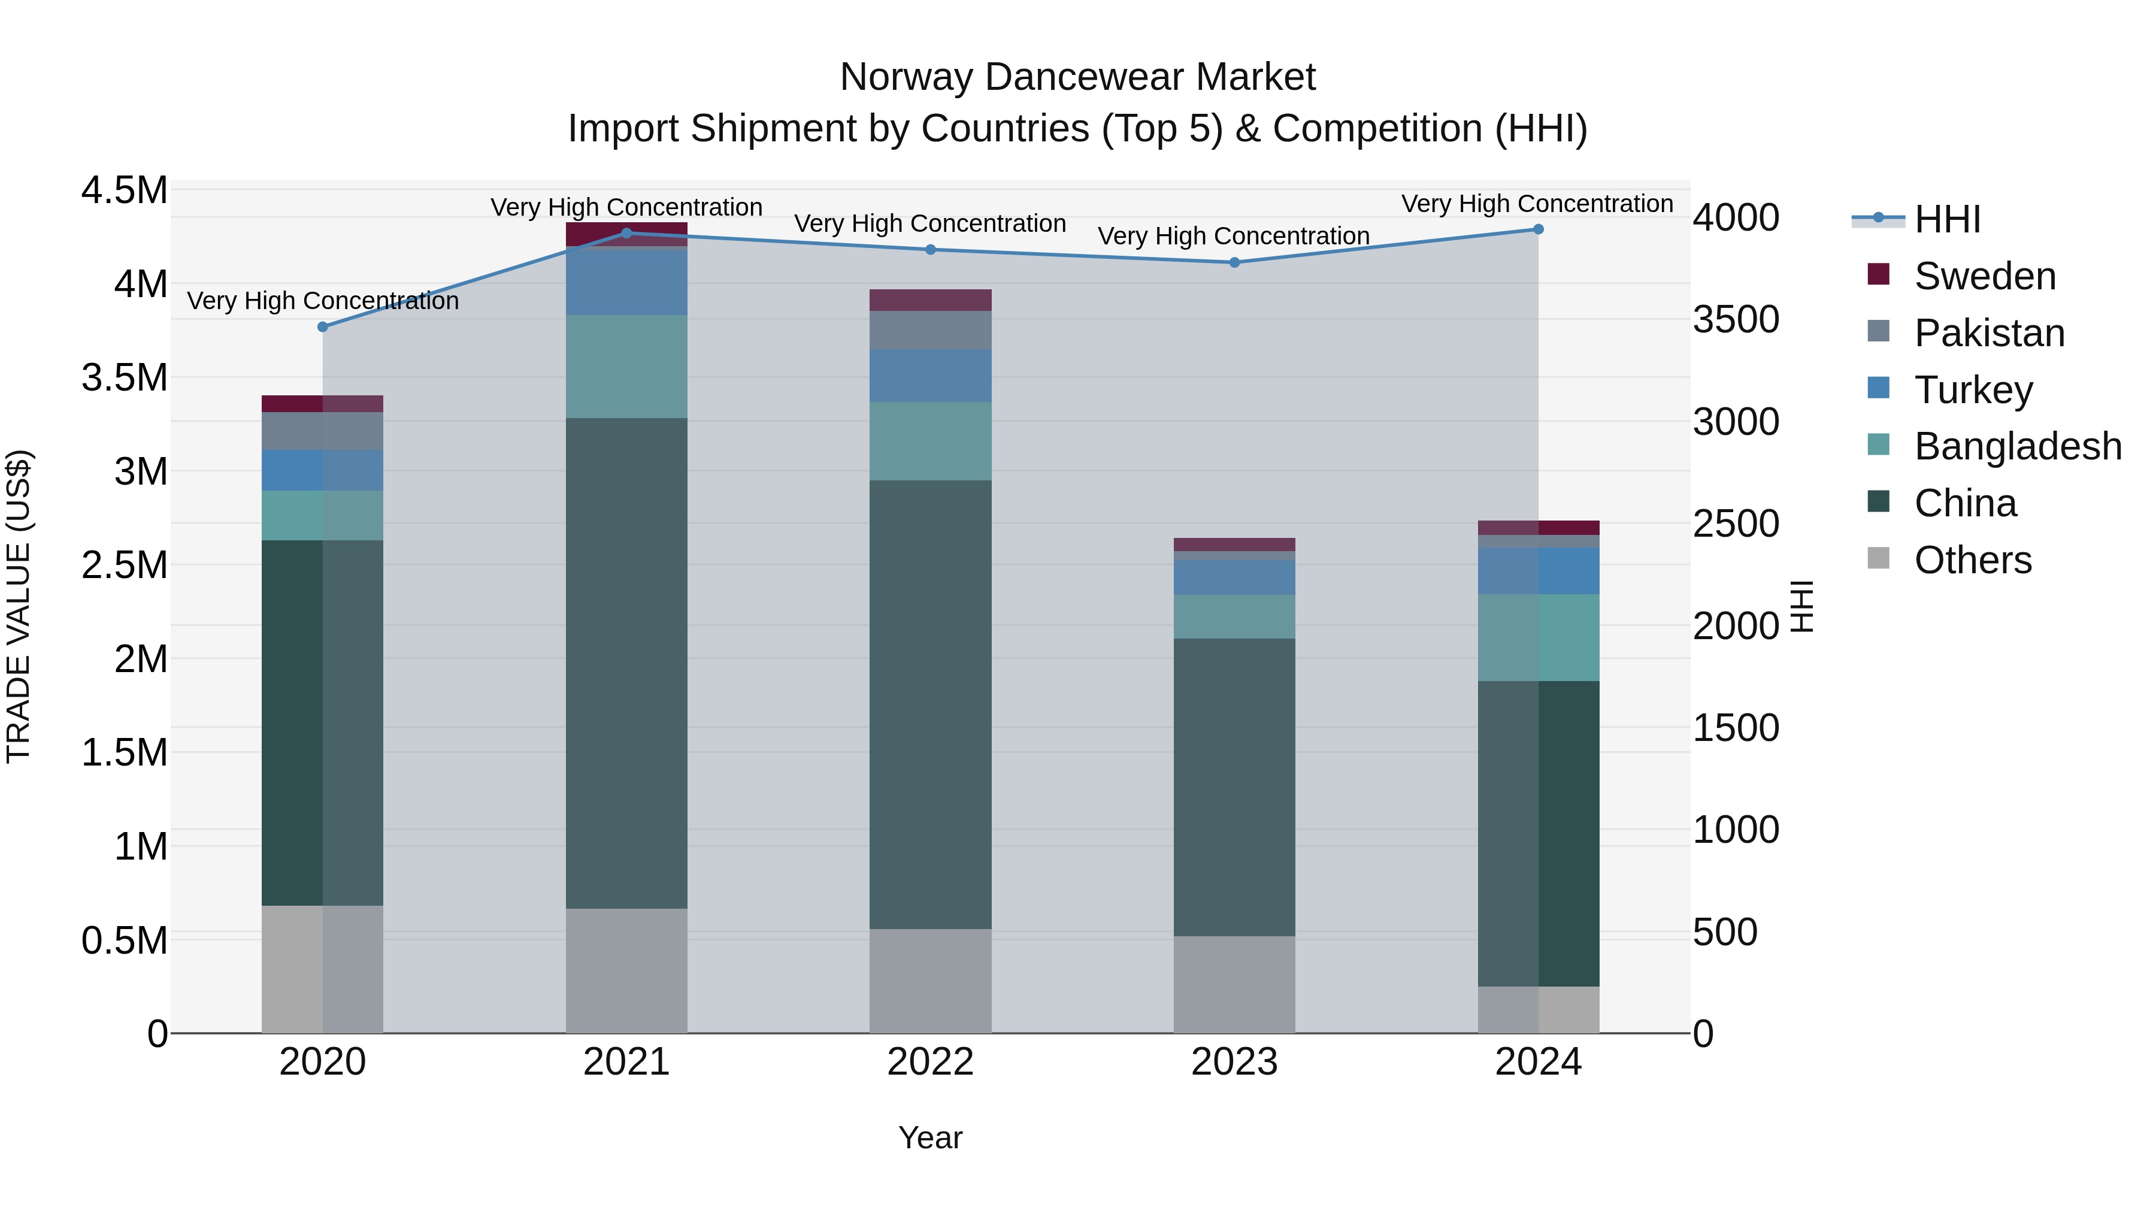Click the '2000' right axis tick
This screenshot has height=1213, width=2156.
click(x=1737, y=626)
